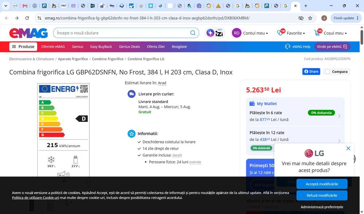Open Genius Deals menu item
The image size is (364, 214).
coord(129,47)
